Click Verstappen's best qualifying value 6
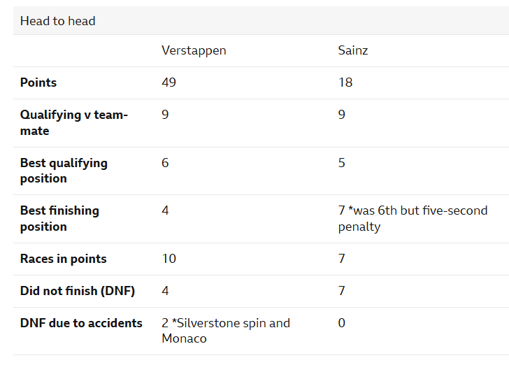This screenshot has height=365, width=509. (165, 163)
